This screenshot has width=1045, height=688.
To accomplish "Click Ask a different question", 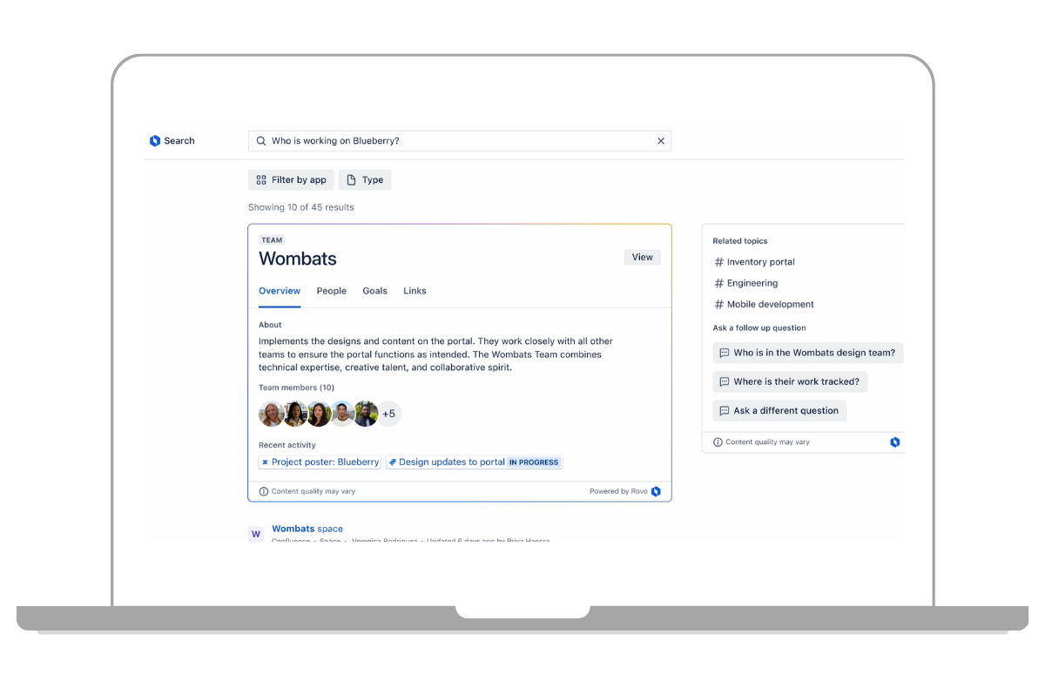I will tap(779, 410).
